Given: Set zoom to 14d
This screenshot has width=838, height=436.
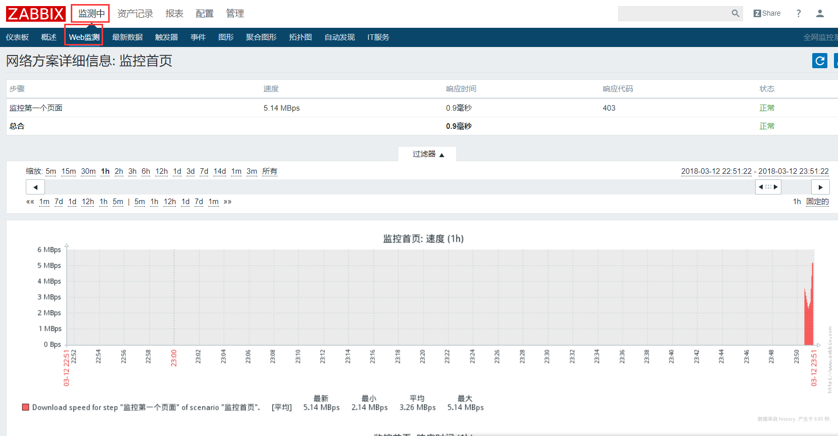Looking at the screenshot, I should point(220,171).
